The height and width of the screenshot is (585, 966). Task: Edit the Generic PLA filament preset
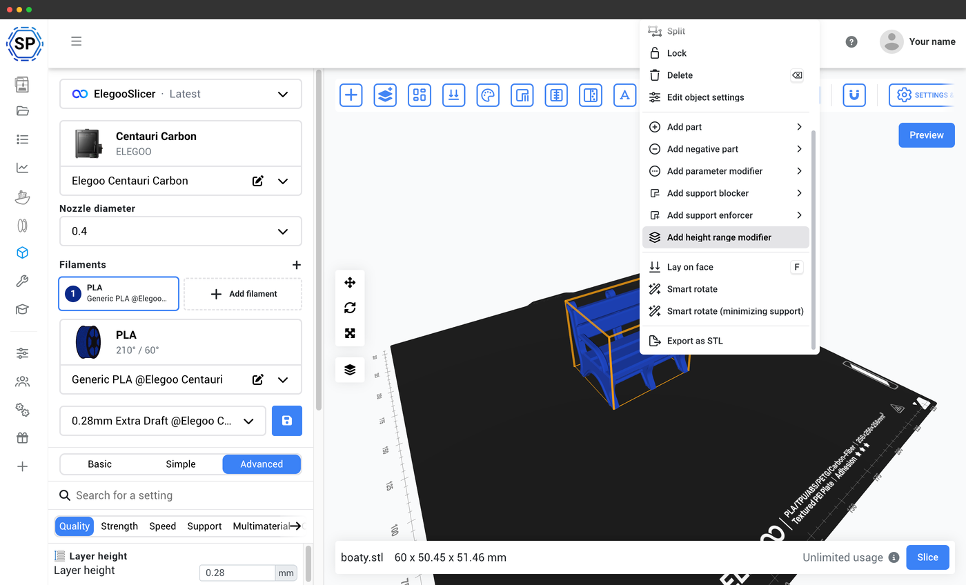(x=258, y=379)
